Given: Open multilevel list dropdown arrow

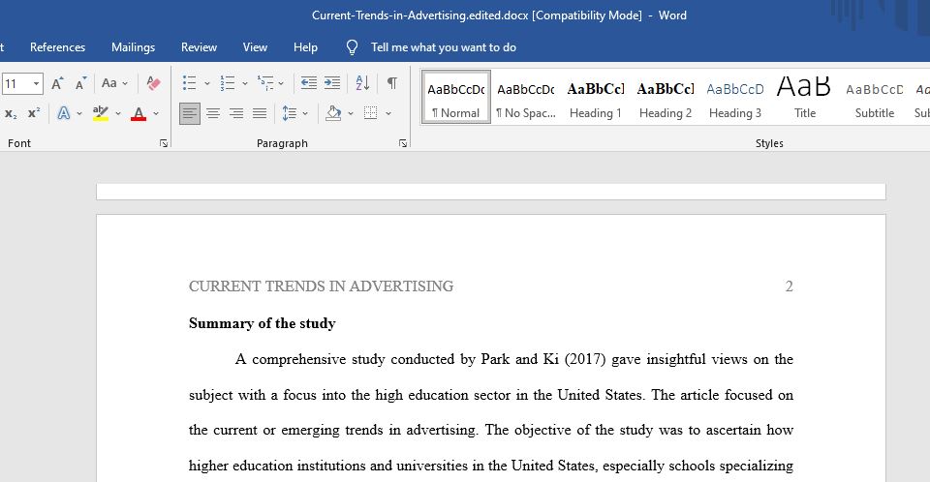Looking at the screenshot, I should [x=281, y=83].
